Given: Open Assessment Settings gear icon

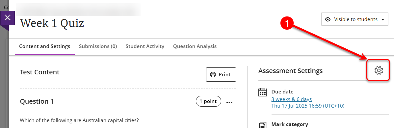Looking at the screenshot, I should coord(379,70).
